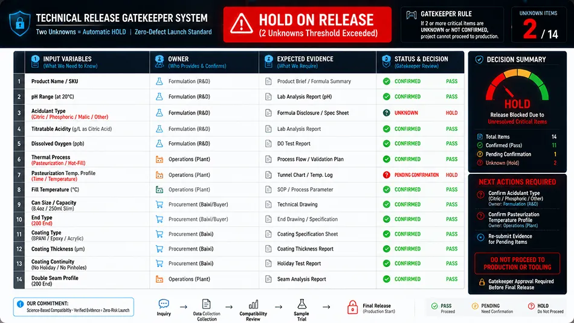Screen dimensions: 574x323
Task: Click the green check for Double Seam Profile status
Action: pos(387,279)
